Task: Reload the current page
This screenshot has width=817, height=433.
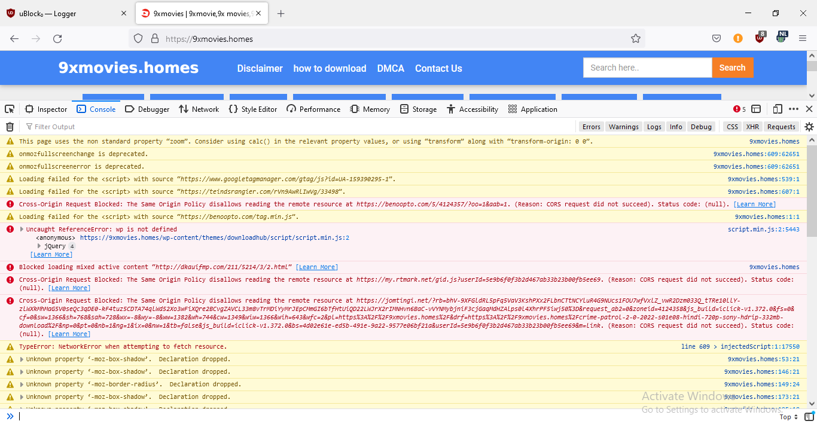Action: click(57, 39)
